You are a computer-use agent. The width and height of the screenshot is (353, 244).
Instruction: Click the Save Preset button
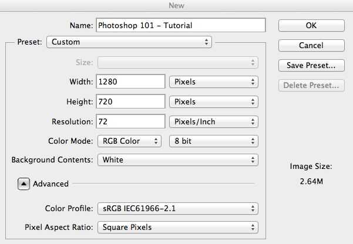311,65
